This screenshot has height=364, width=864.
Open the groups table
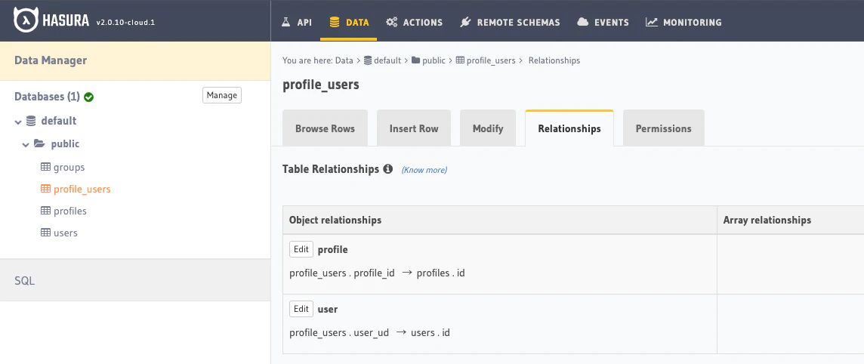[69, 167]
